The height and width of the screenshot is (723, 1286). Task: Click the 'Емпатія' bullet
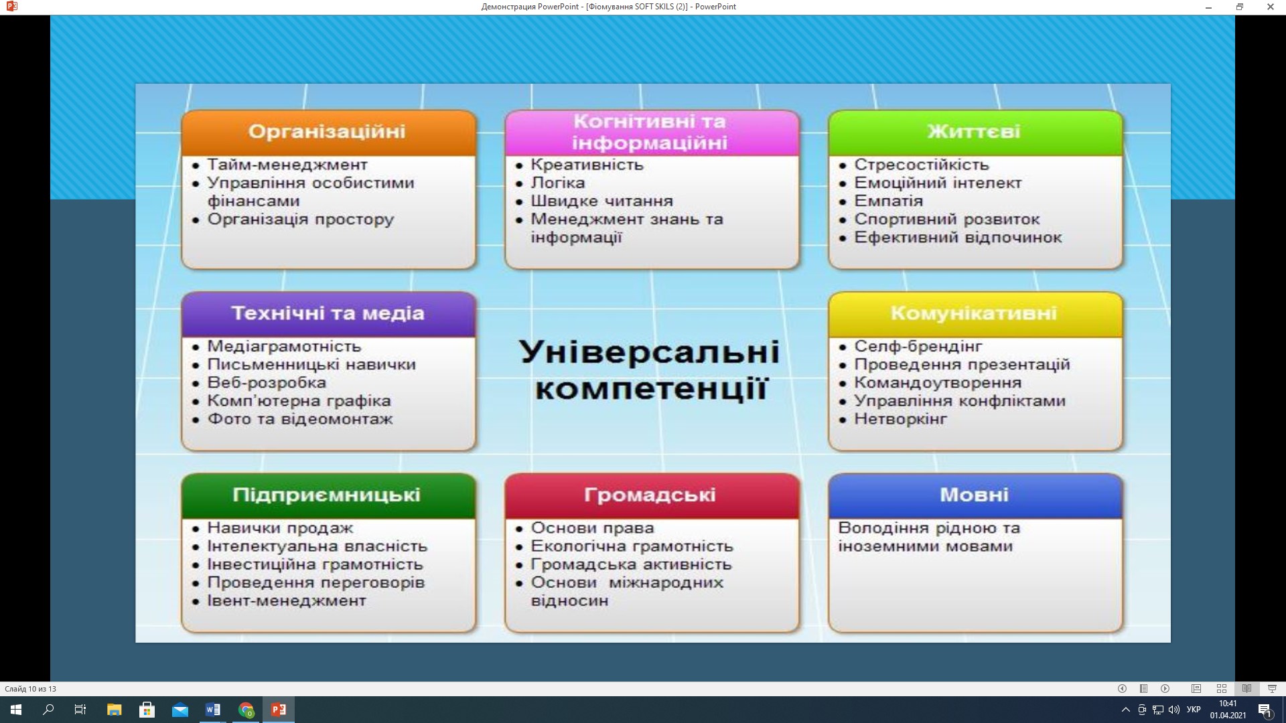[889, 201]
